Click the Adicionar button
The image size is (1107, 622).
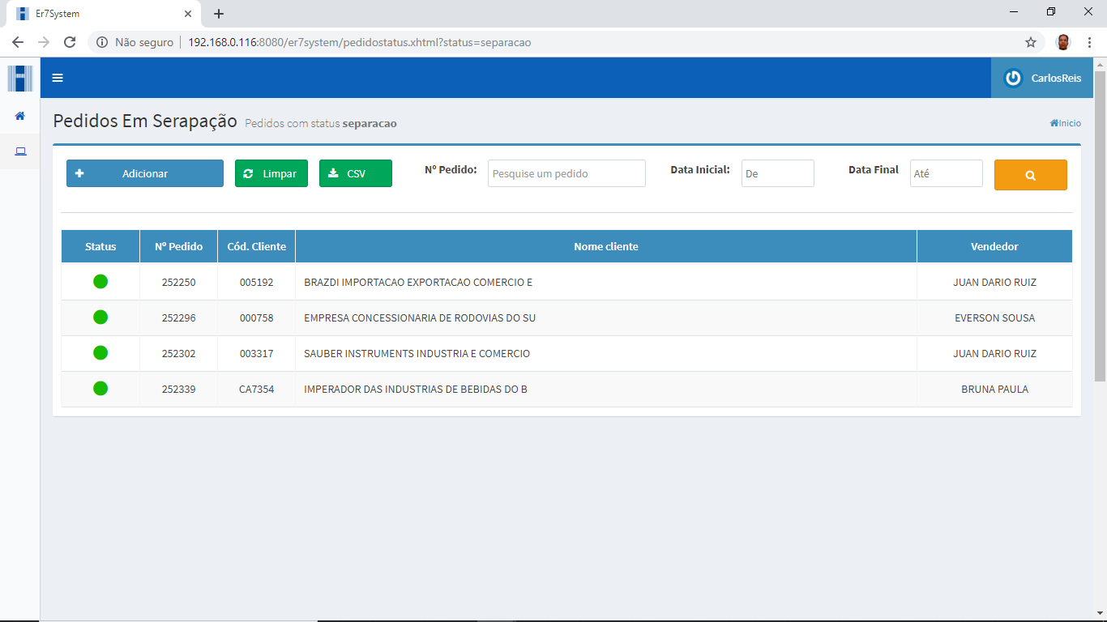pyautogui.click(x=145, y=173)
